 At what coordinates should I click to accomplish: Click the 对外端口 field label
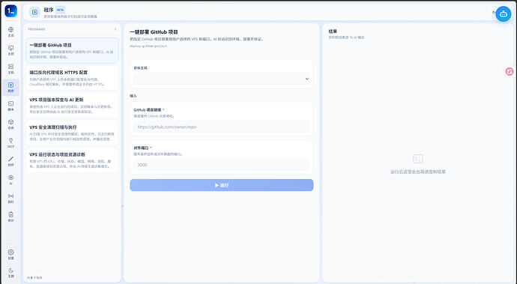pyautogui.click(x=141, y=148)
